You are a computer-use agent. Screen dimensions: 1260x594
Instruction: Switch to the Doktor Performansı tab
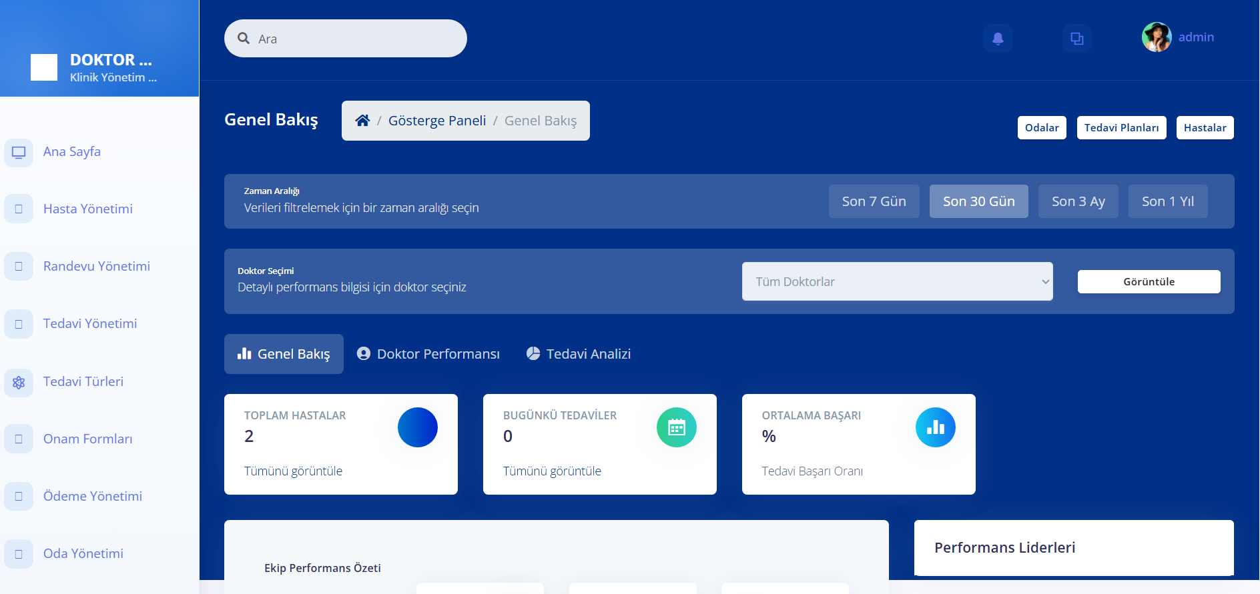[428, 354]
